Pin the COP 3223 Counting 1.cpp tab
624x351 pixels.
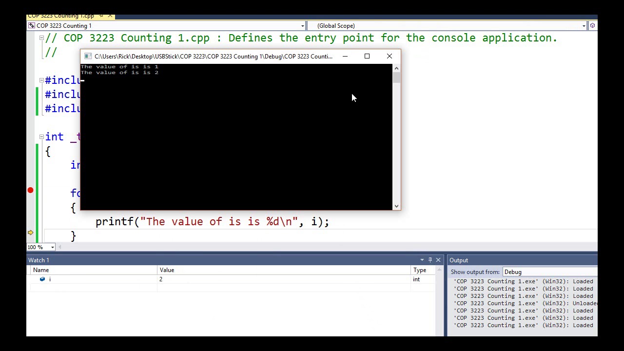[102, 16]
